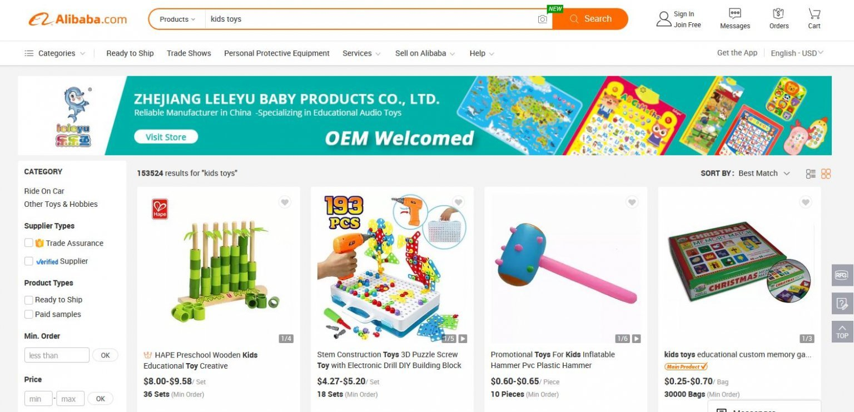Click the Min. Order less than field
This screenshot has width=854, height=412.
point(57,355)
